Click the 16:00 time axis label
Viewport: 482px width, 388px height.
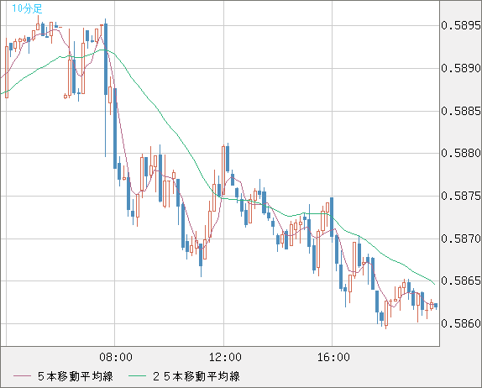coord(333,357)
